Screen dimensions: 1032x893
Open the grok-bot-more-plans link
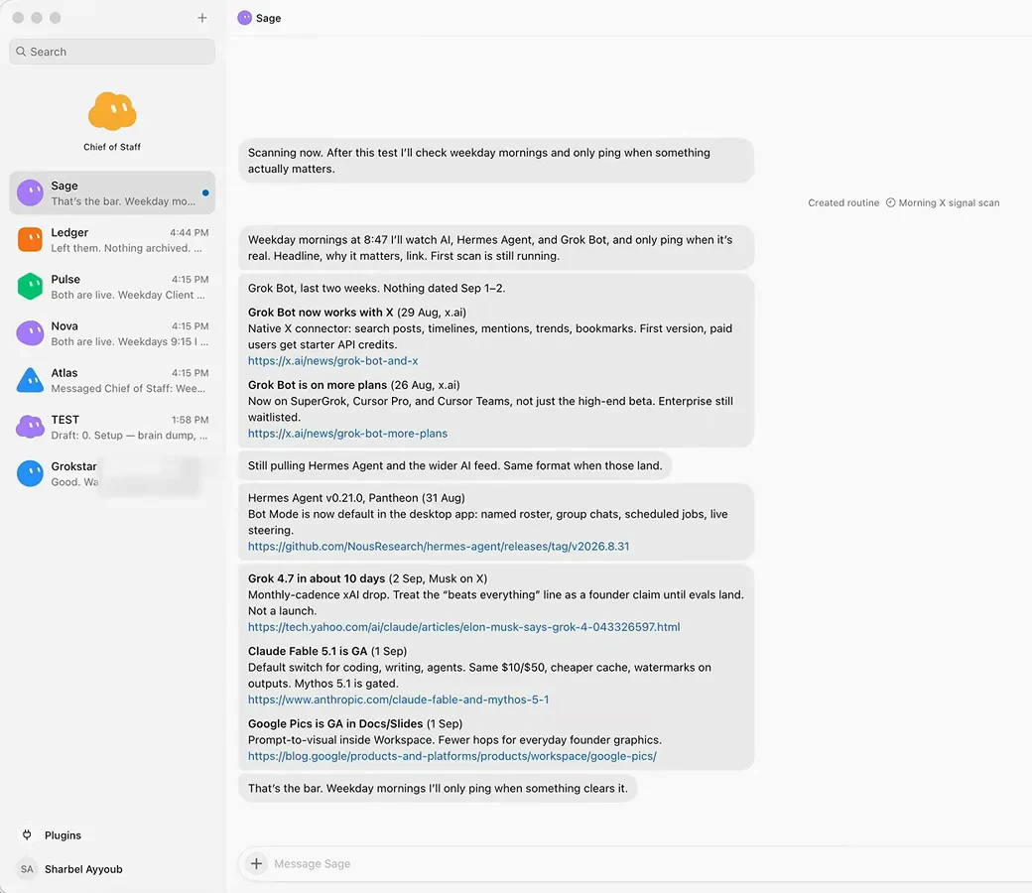pyautogui.click(x=347, y=433)
